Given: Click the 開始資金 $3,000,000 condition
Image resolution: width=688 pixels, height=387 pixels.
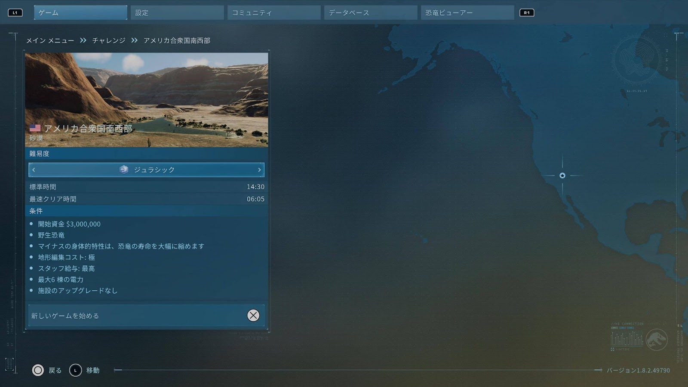Looking at the screenshot, I should click(x=69, y=224).
